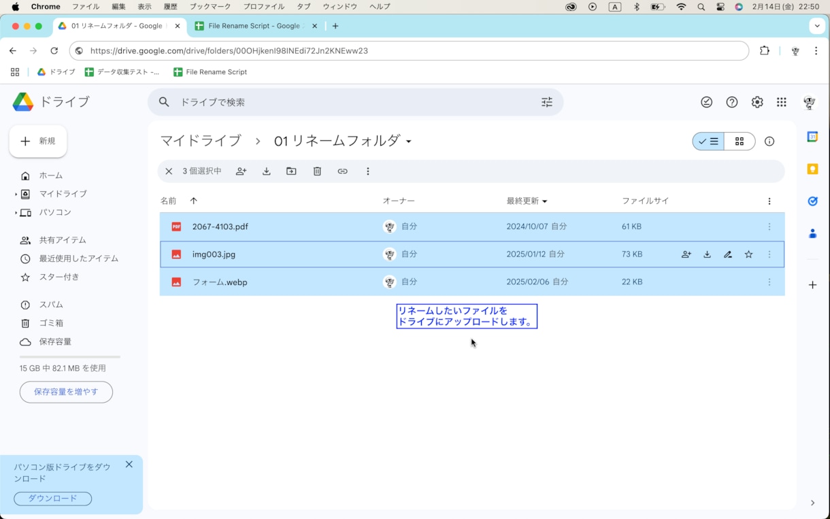Open 保存容量 in the sidebar

coord(54,341)
